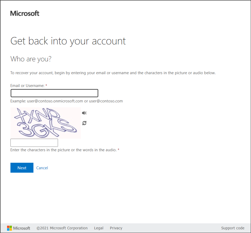Open the Privacy link in footer
The height and width of the screenshot is (233, 251).
(x=116, y=228)
